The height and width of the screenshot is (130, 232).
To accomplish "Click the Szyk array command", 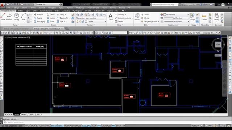I will (x=60, y=22).
